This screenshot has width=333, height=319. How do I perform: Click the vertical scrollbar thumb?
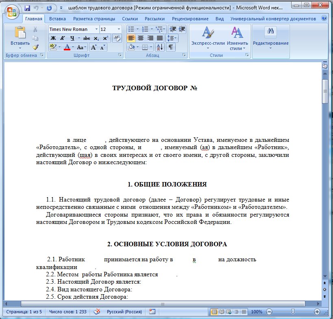pyautogui.click(x=325, y=91)
